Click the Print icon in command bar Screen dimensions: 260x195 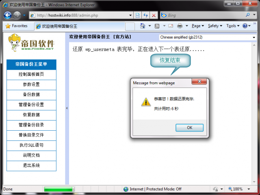[x=180, y=26]
